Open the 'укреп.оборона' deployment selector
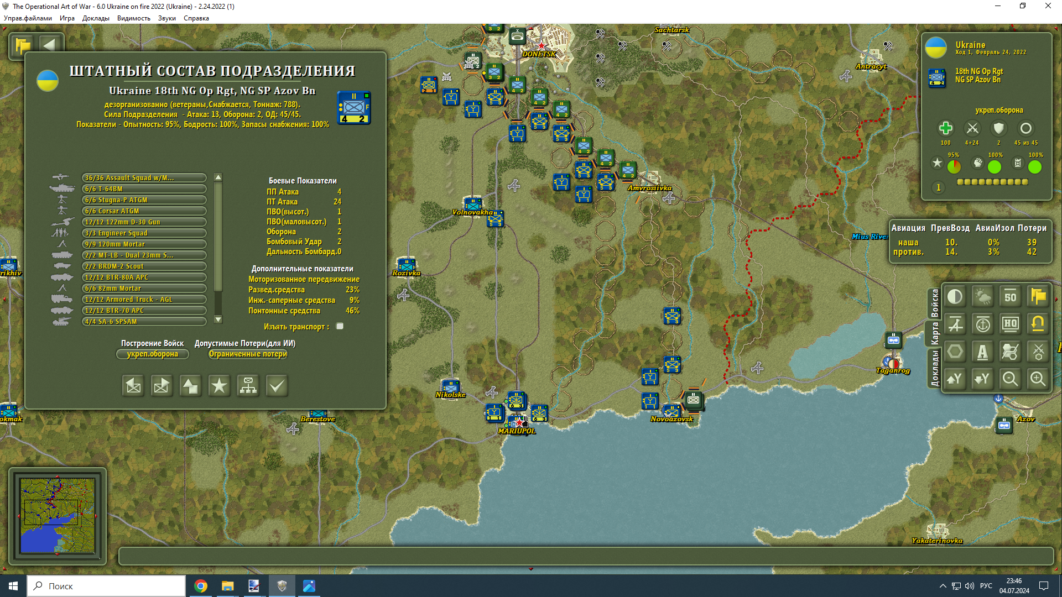The width and height of the screenshot is (1062, 597). coord(153,354)
